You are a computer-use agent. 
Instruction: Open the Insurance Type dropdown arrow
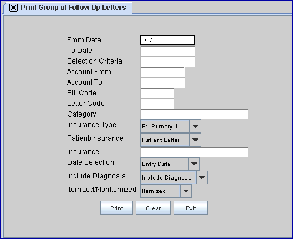(x=195, y=127)
